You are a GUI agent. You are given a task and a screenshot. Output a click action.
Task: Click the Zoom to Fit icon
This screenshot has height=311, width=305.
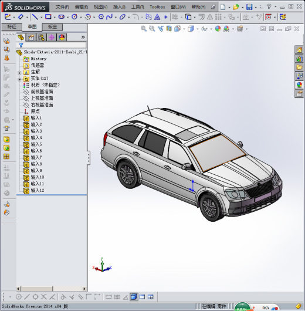click(144, 29)
